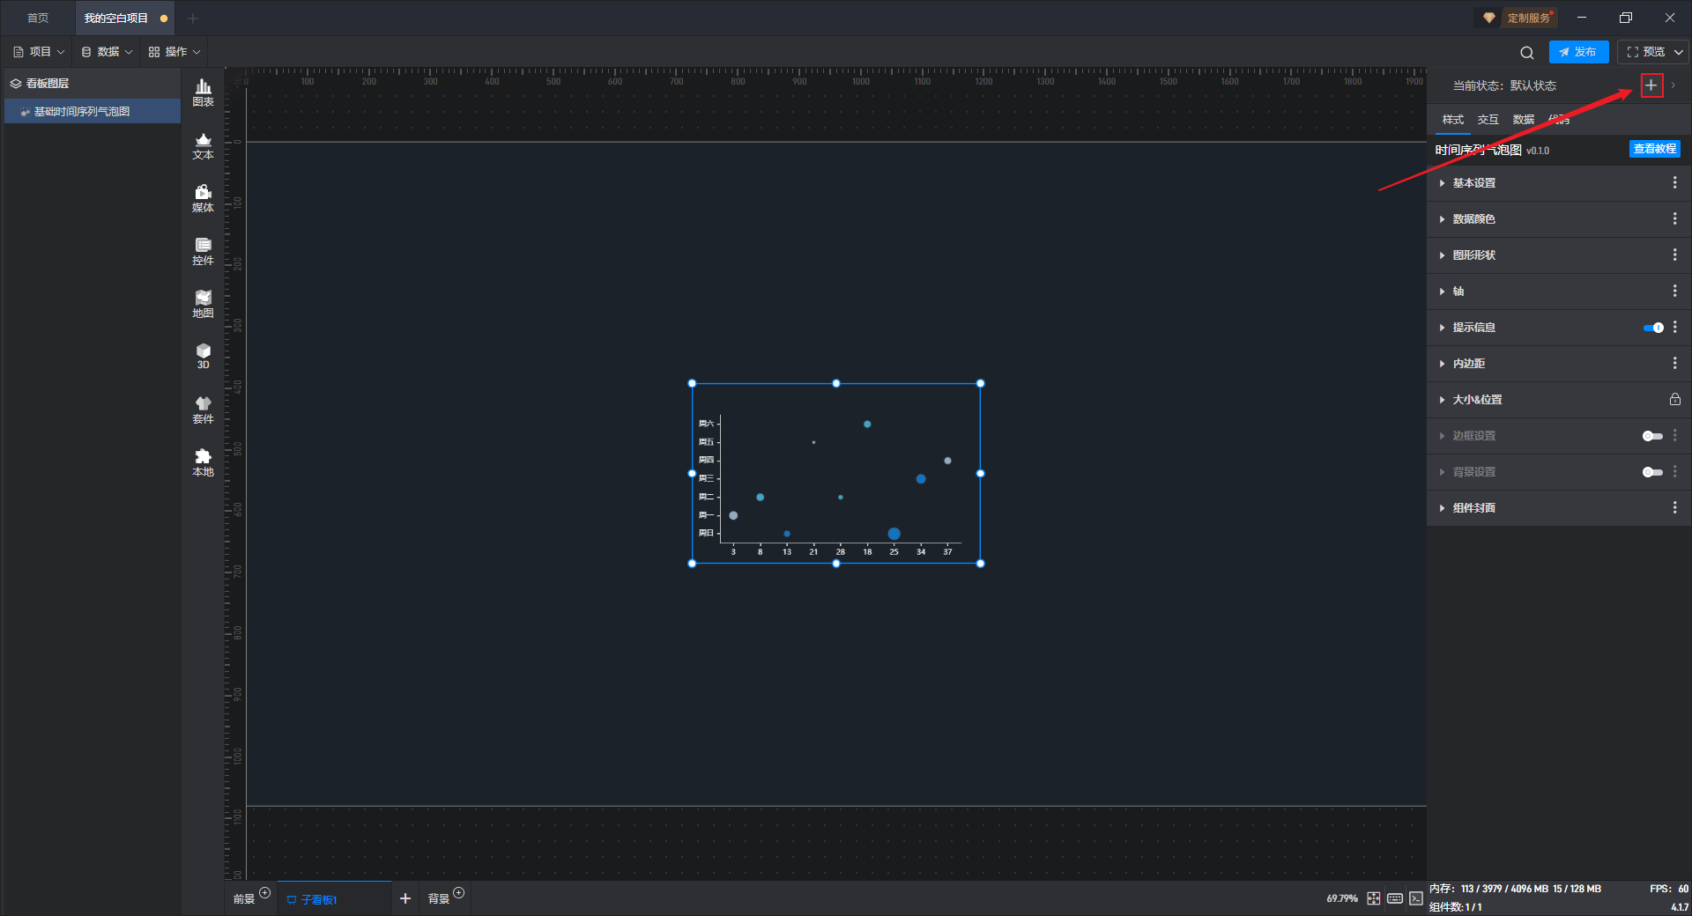Open more options for 基本设置
Screen dimensions: 1692x916
pyautogui.click(x=1674, y=182)
